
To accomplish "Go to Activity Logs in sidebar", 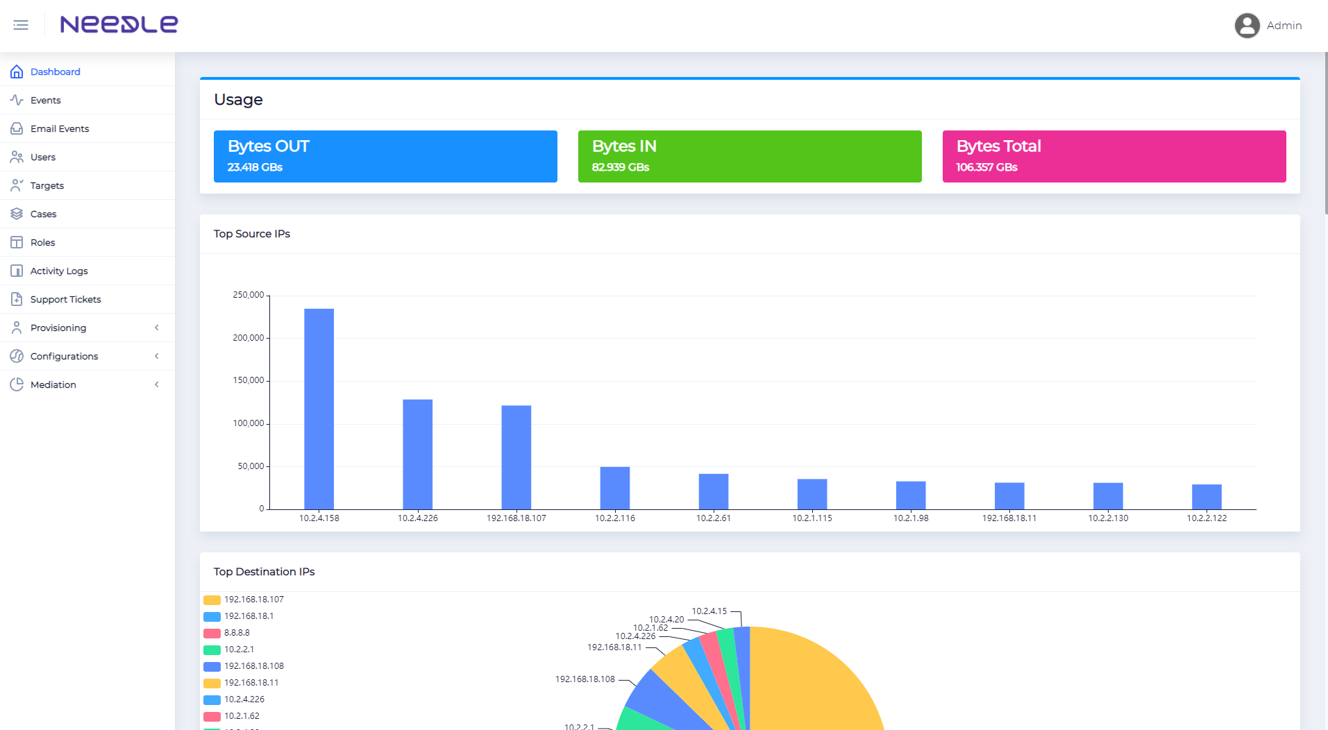I will click(59, 271).
